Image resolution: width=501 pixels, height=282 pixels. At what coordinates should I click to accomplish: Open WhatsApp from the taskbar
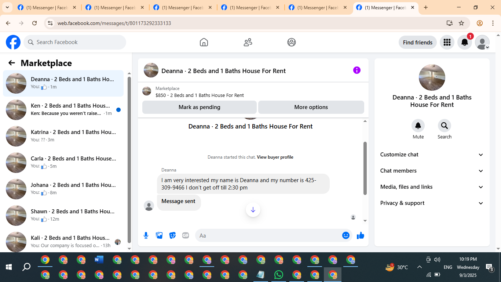click(x=279, y=274)
